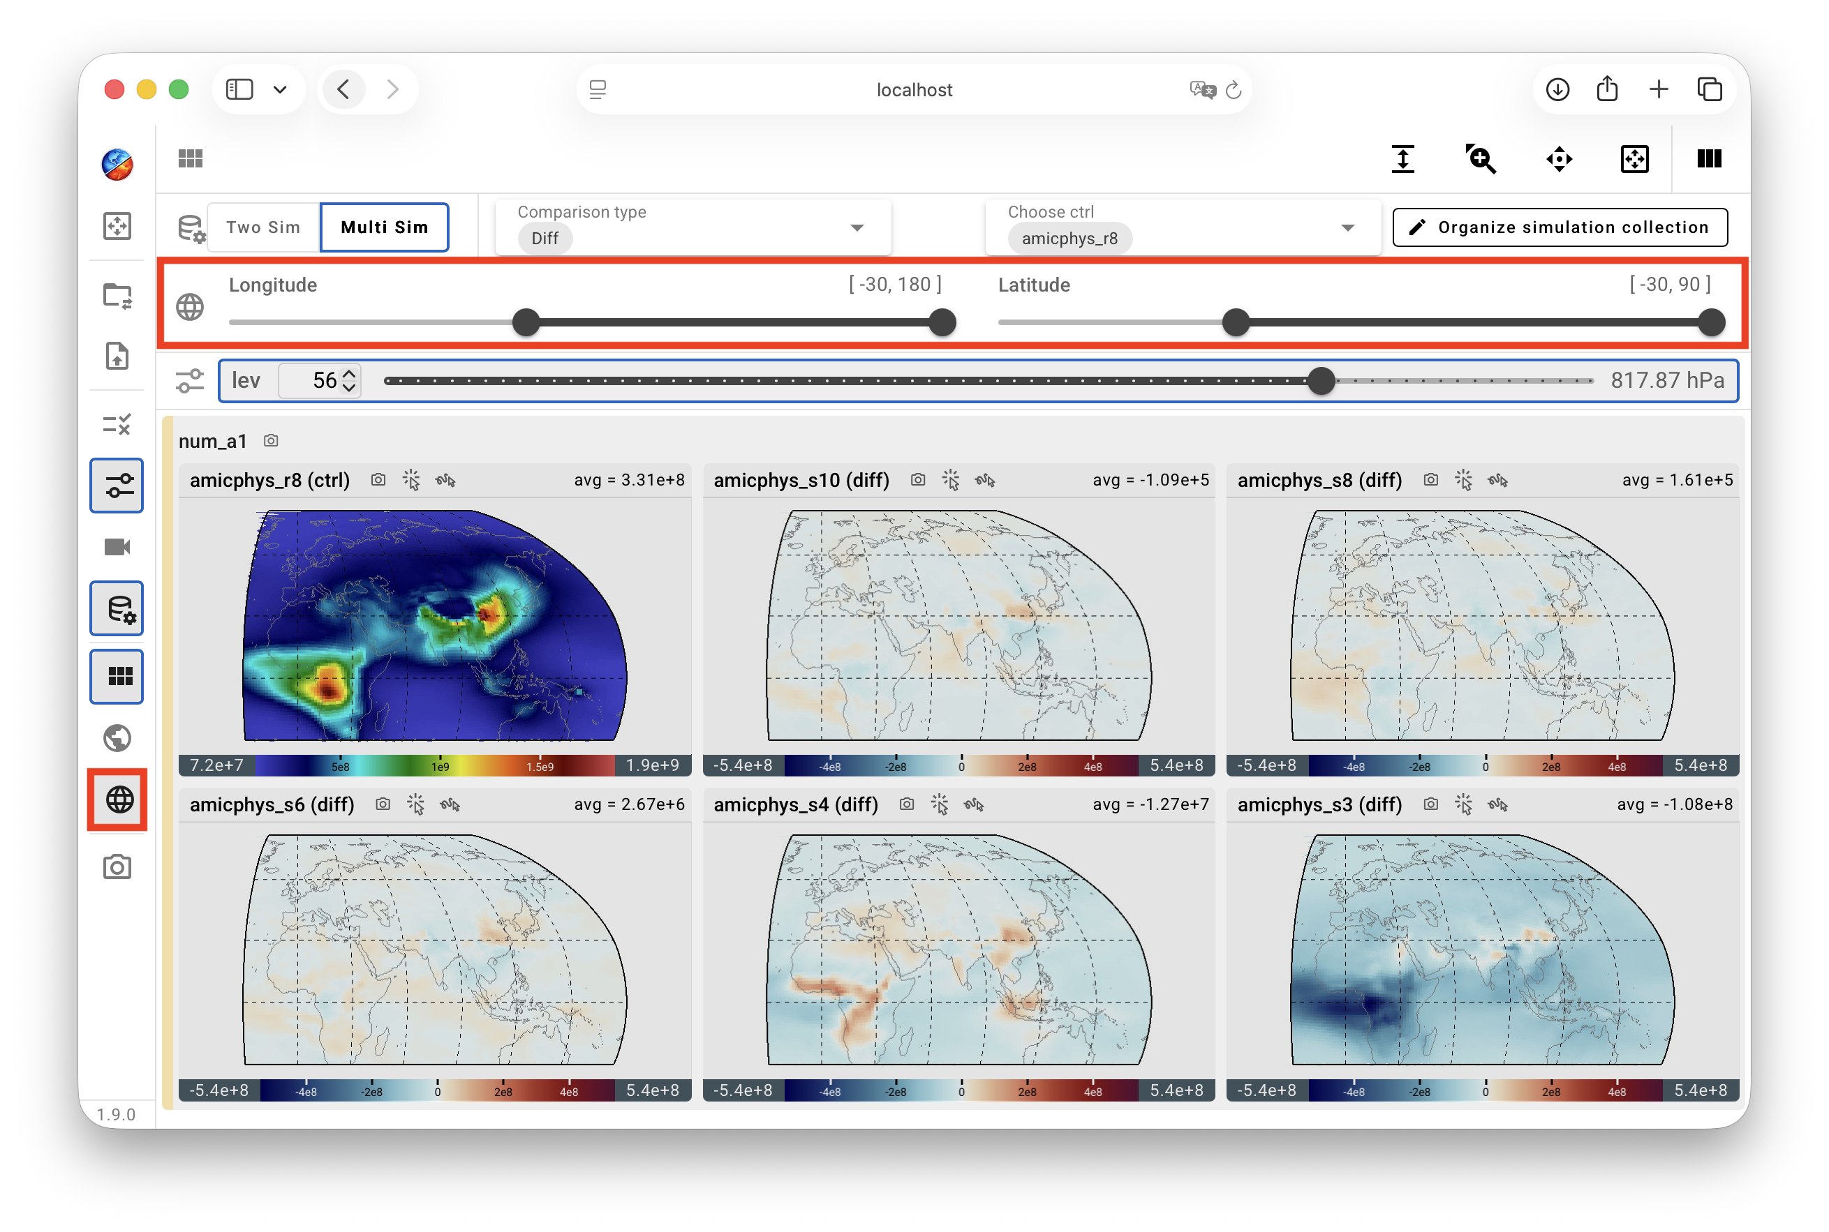Click column layout icon at top right

1709,160
